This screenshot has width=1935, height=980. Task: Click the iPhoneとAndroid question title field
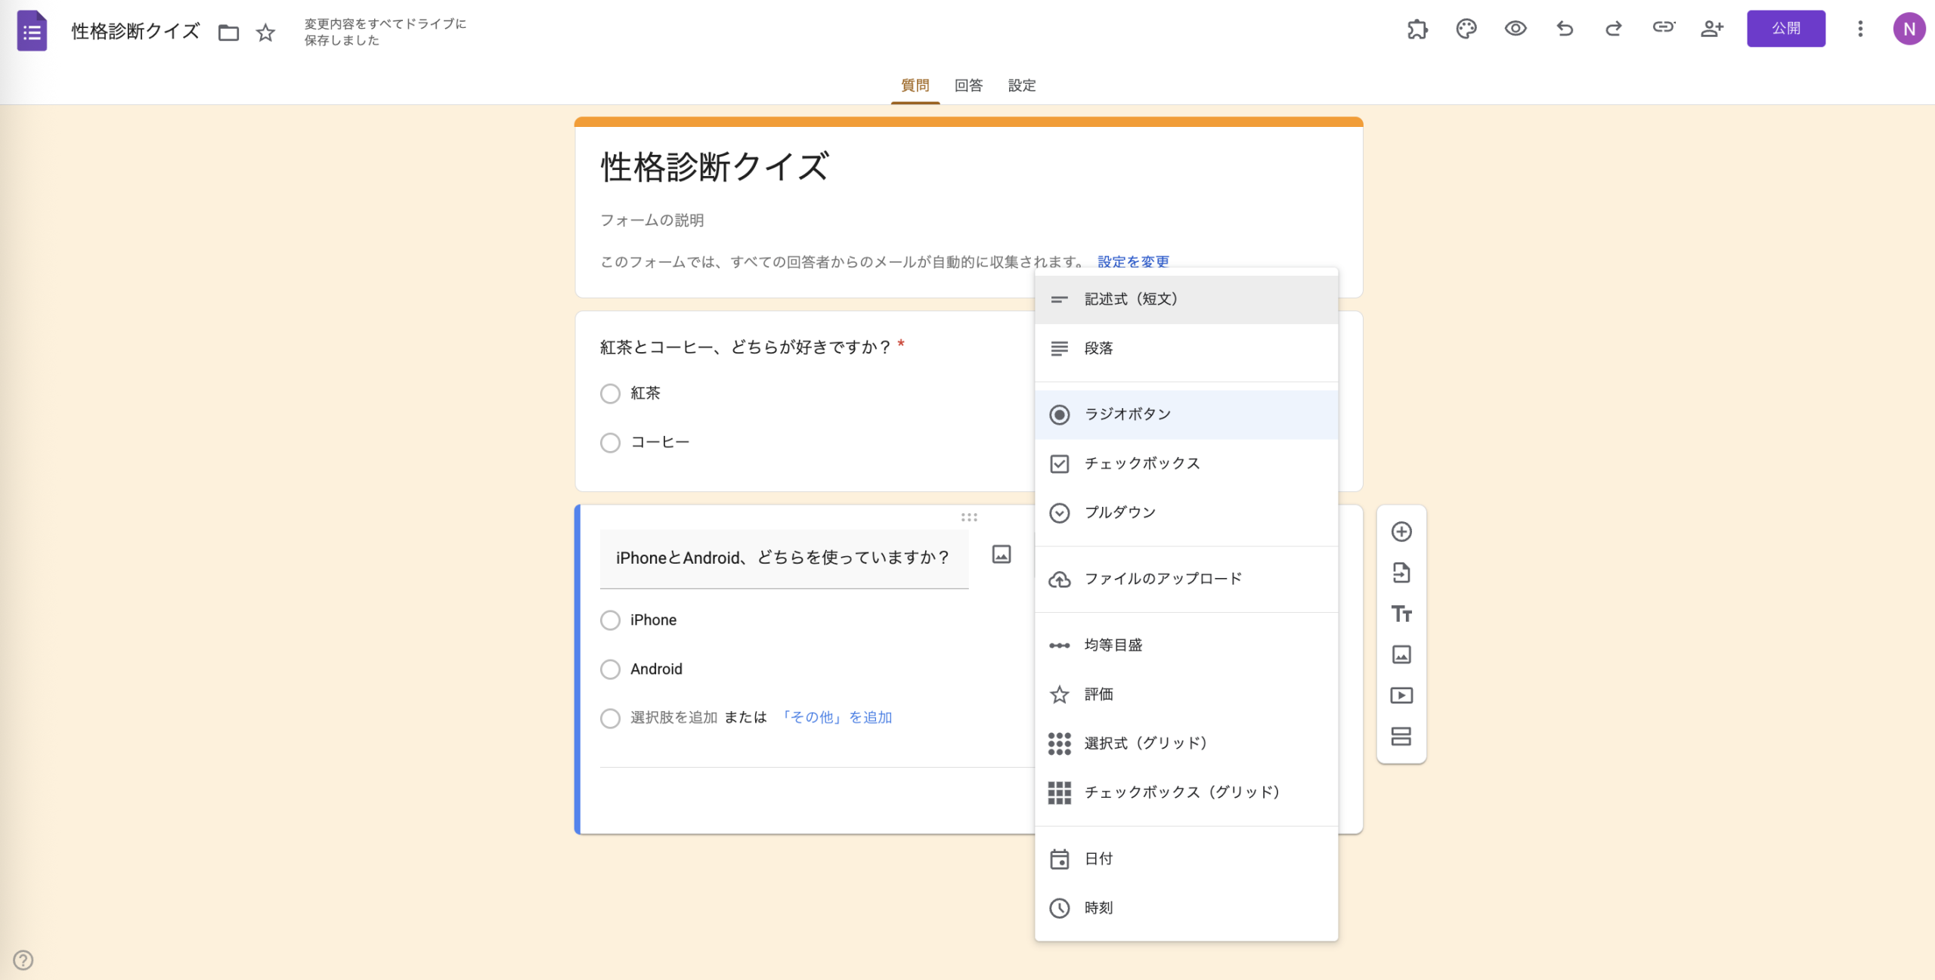pyautogui.click(x=782, y=558)
